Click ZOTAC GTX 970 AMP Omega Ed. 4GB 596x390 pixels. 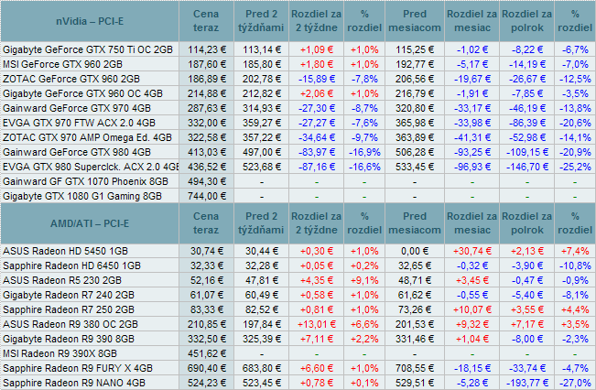(87, 137)
